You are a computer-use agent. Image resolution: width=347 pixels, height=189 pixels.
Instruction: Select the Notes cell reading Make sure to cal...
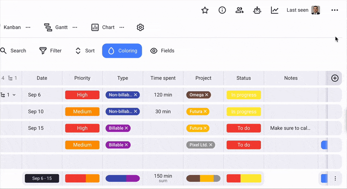(x=290, y=128)
